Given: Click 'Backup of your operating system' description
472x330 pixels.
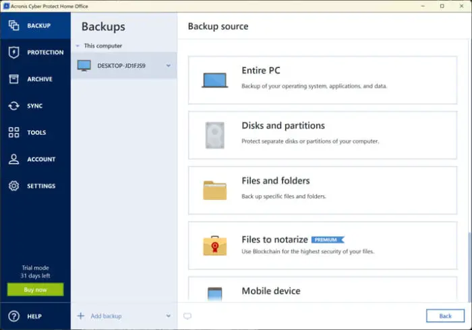Looking at the screenshot, I should coord(314,86).
